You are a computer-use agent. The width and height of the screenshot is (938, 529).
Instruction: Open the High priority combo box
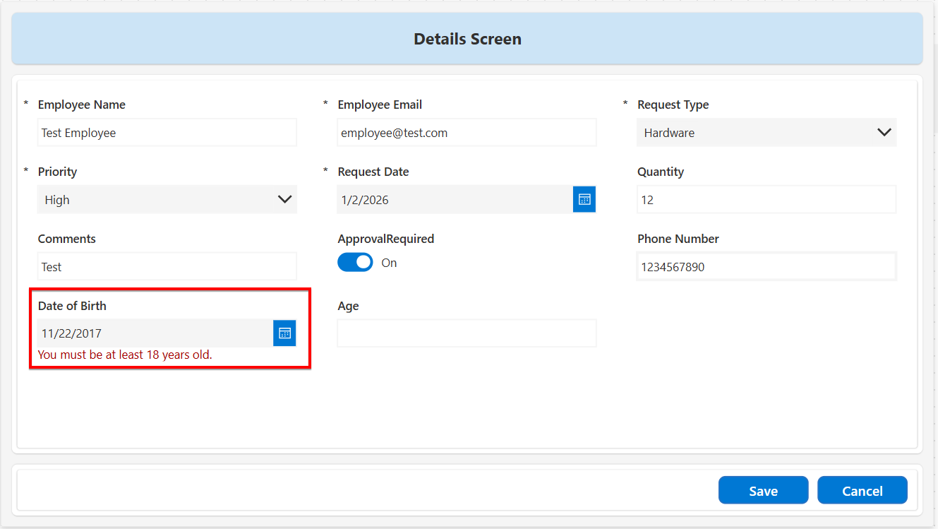click(155, 200)
